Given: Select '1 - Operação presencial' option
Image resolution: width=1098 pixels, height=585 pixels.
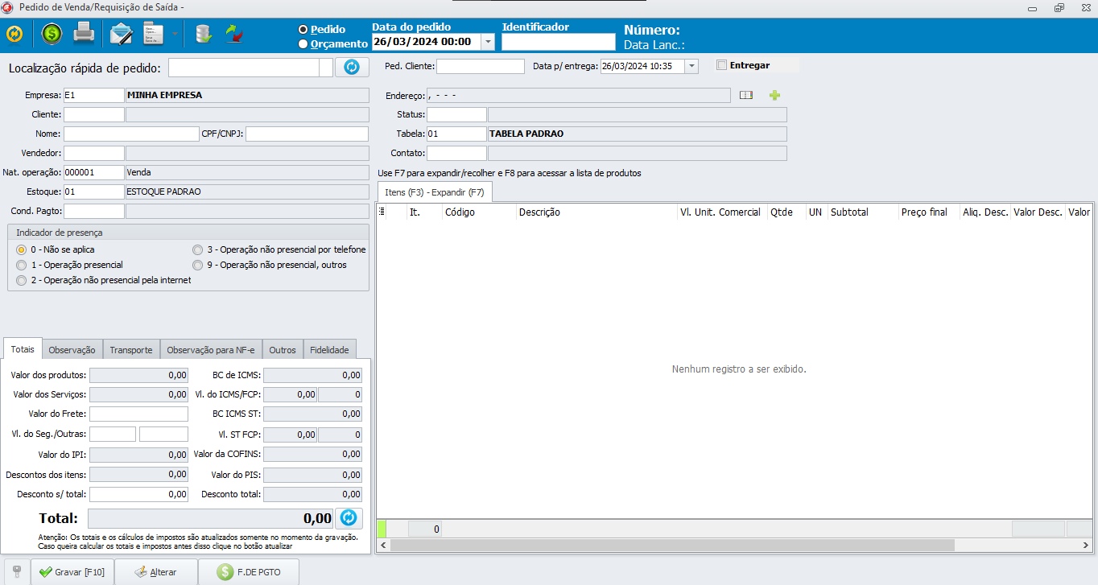Looking at the screenshot, I should click(x=22, y=265).
